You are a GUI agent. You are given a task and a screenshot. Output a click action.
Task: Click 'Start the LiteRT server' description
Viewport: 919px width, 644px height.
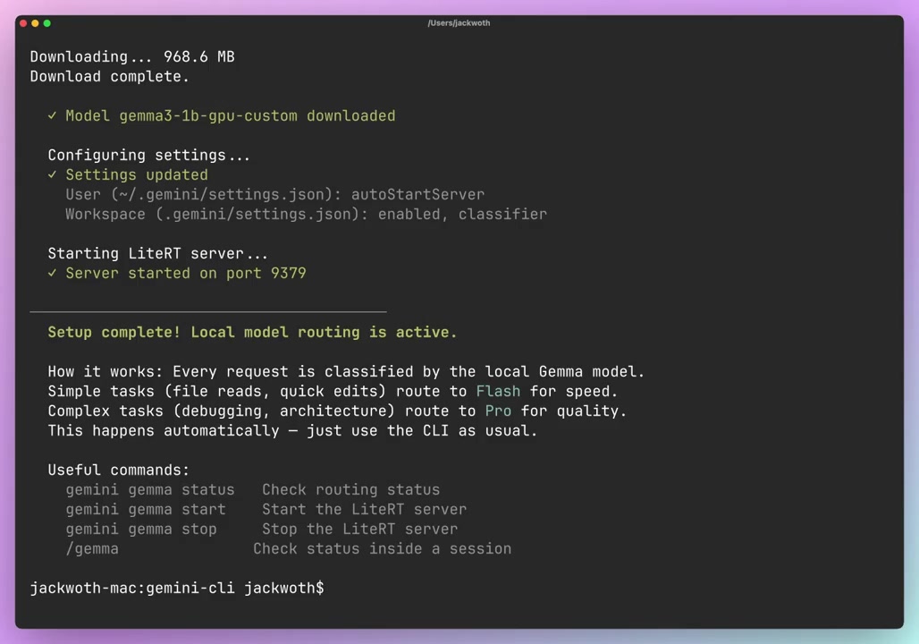364,510
